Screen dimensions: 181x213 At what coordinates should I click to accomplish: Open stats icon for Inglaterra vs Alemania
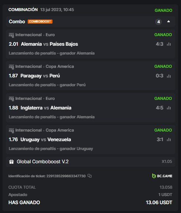(x=169, y=108)
